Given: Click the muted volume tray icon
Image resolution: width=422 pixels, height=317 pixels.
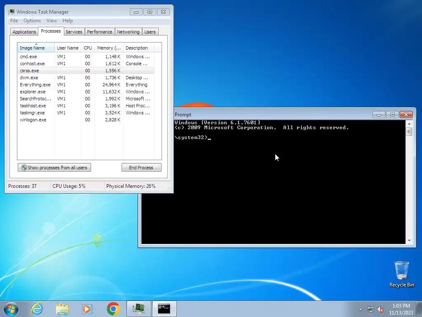Looking at the screenshot, I should tap(380, 310).
